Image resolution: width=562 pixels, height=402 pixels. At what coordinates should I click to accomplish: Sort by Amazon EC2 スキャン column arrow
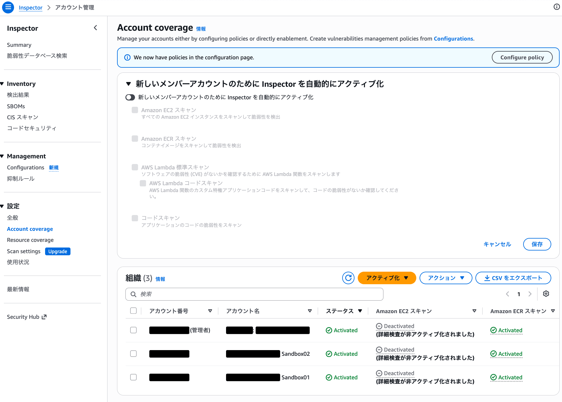[475, 311]
